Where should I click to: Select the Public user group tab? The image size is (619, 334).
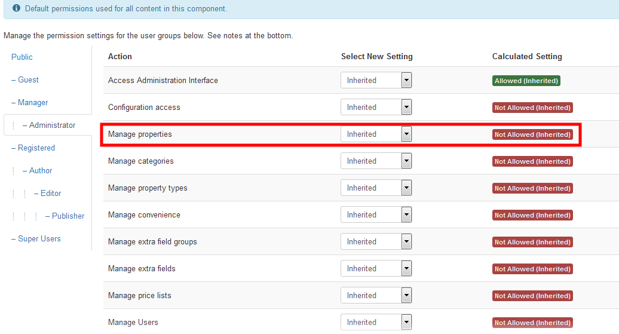click(x=22, y=57)
